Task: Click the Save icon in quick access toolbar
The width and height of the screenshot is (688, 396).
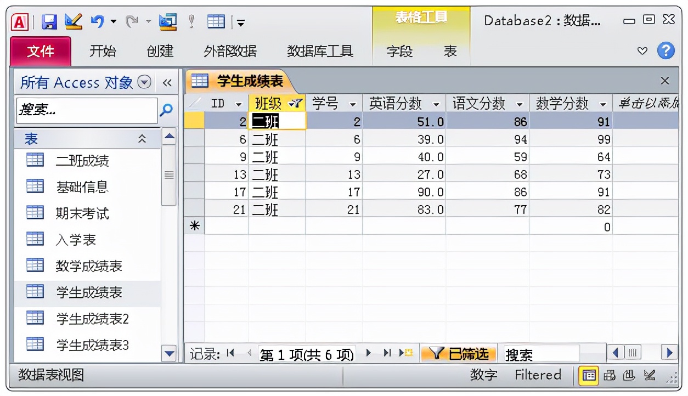Action: 49,22
